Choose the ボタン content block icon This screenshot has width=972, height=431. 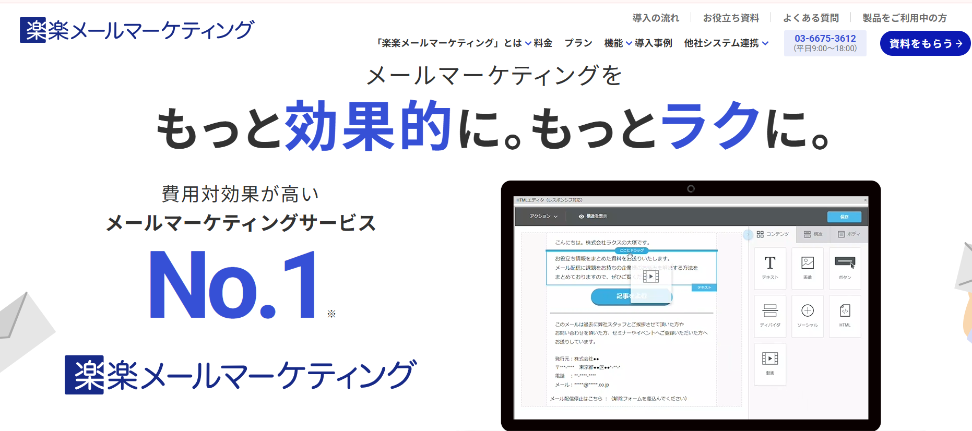coord(845,262)
